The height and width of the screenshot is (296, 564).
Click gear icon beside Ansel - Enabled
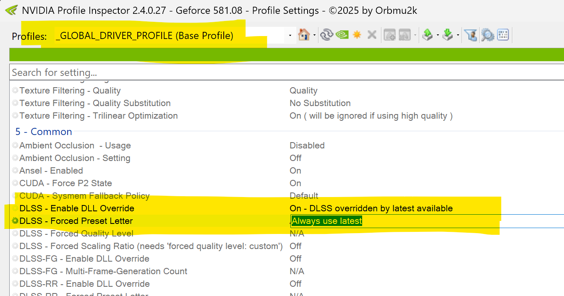pos(15,171)
